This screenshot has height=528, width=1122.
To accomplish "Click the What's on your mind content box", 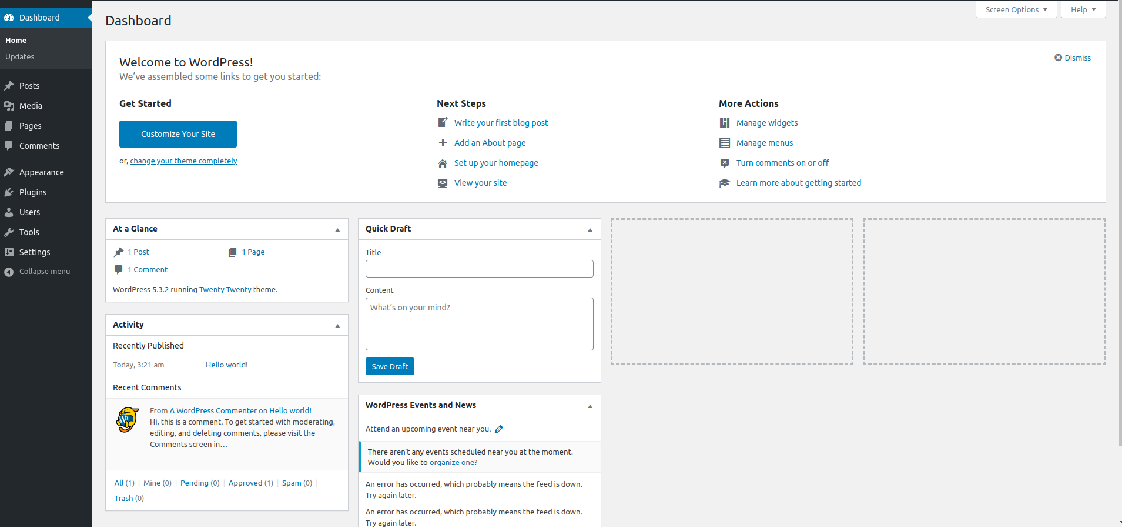I will coord(480,324).
